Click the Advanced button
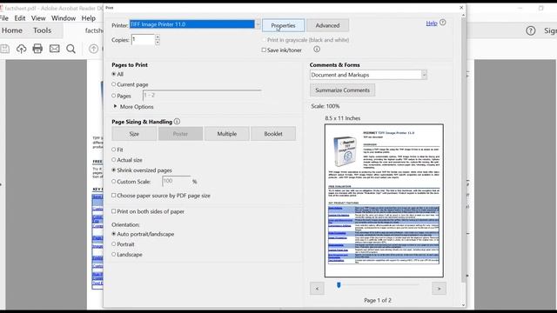Image resolution: width=557 pixels, height=313 pixels. [x=327, y=25]
